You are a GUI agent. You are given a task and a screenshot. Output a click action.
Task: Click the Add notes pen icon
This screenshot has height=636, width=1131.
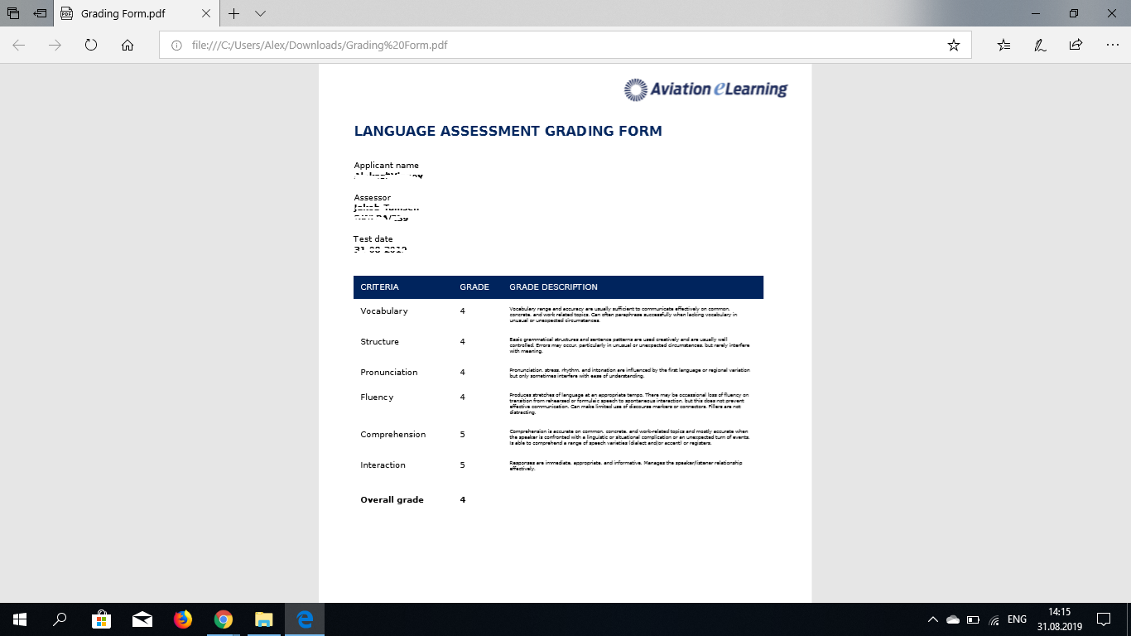[1040, 46]
